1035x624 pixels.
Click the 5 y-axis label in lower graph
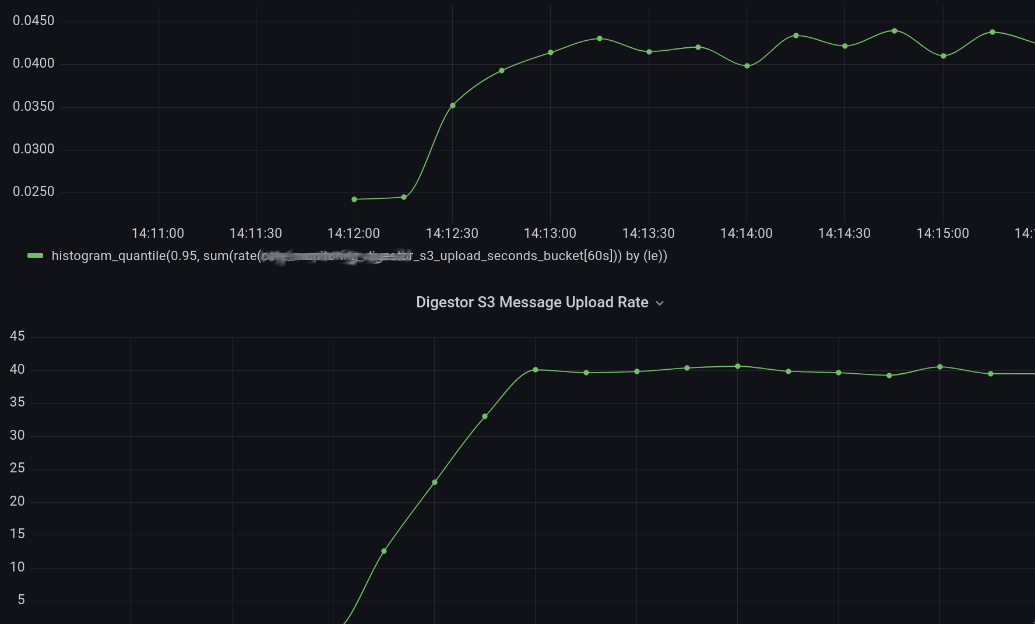[22, 600]
